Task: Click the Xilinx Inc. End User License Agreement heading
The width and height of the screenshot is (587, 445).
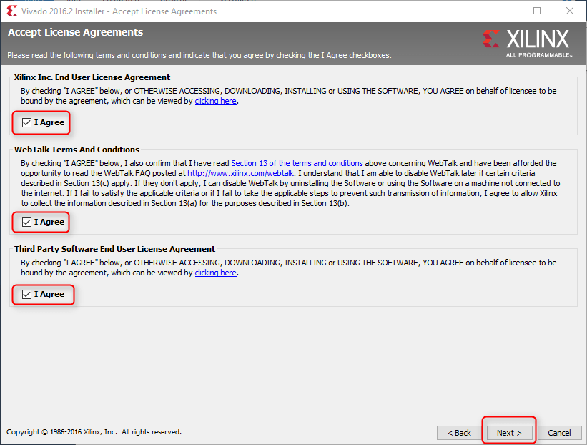Action: [92, 77]
